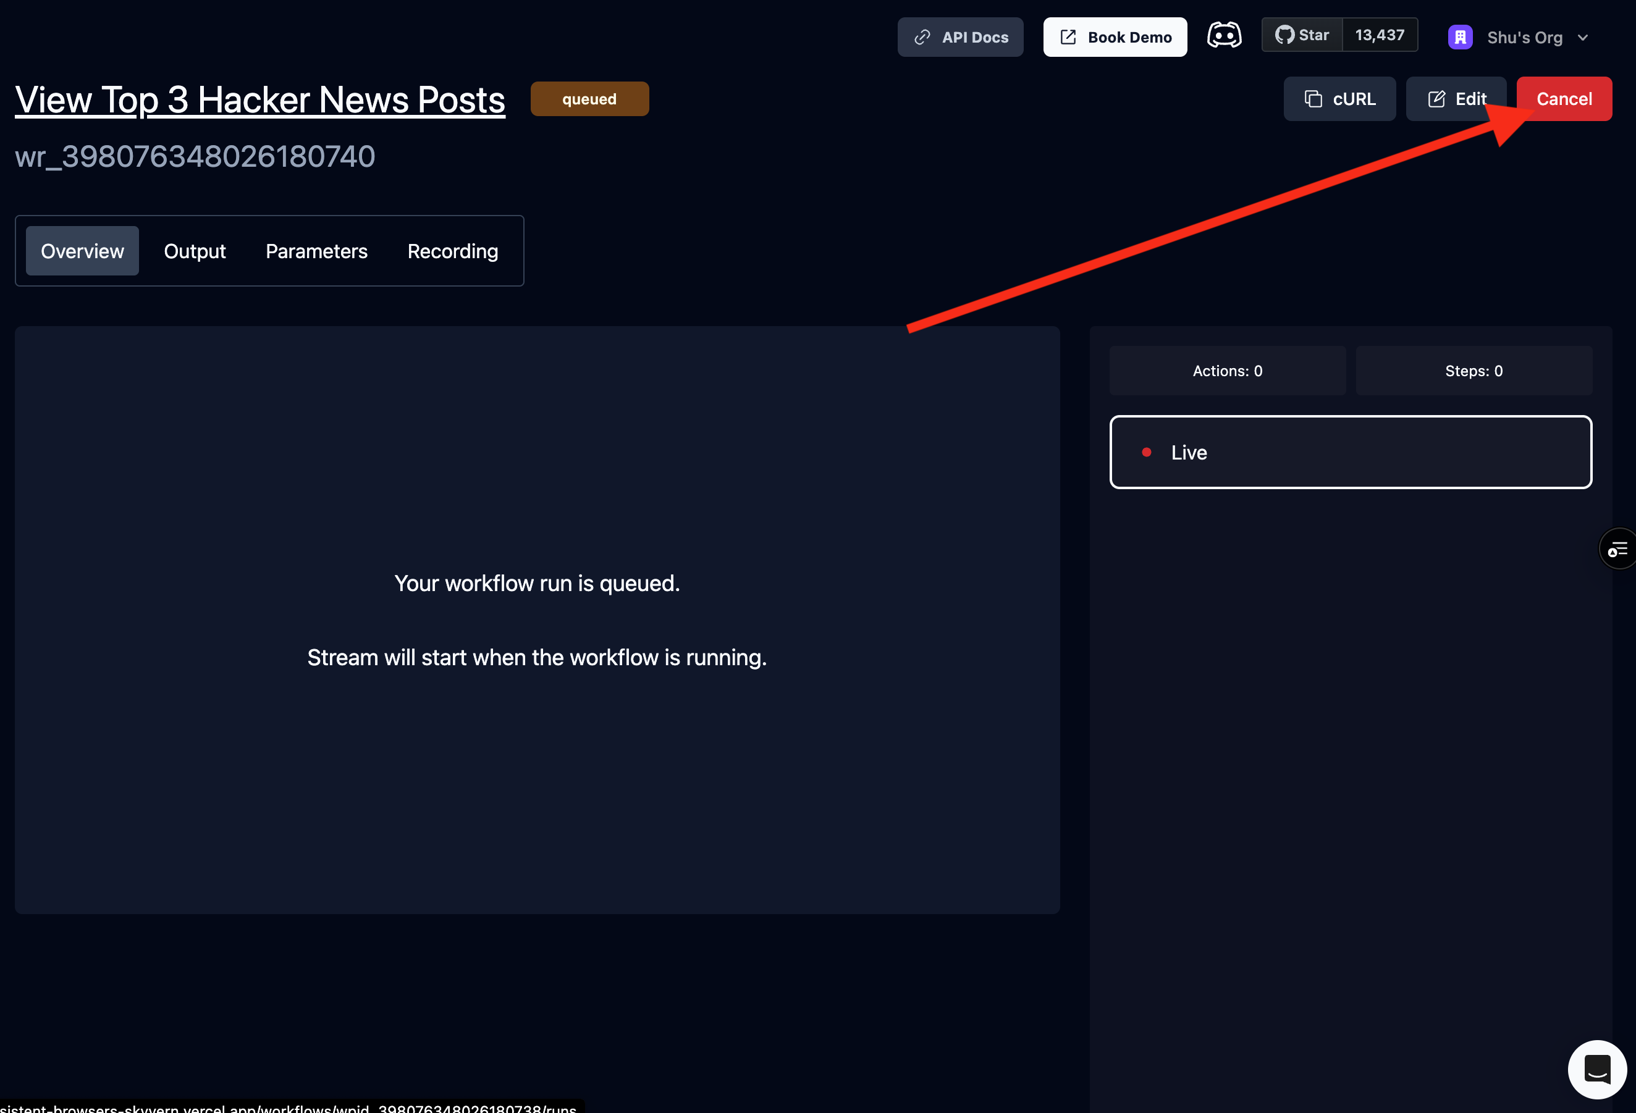Click the purple organization avatar icon
Screen dimensions: 1636x1113
tap(1460, 37)
